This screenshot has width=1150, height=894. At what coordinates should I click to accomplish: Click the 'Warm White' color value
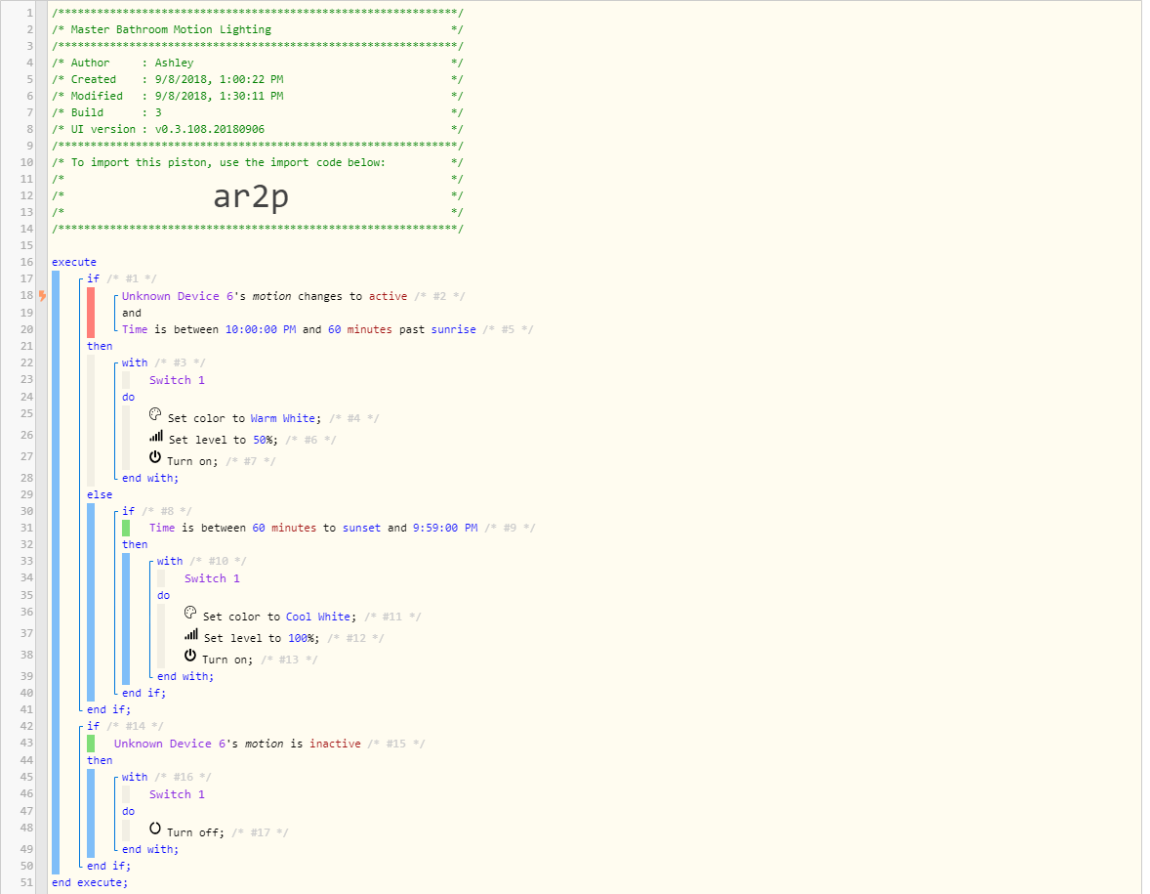(x=283, y=418)
